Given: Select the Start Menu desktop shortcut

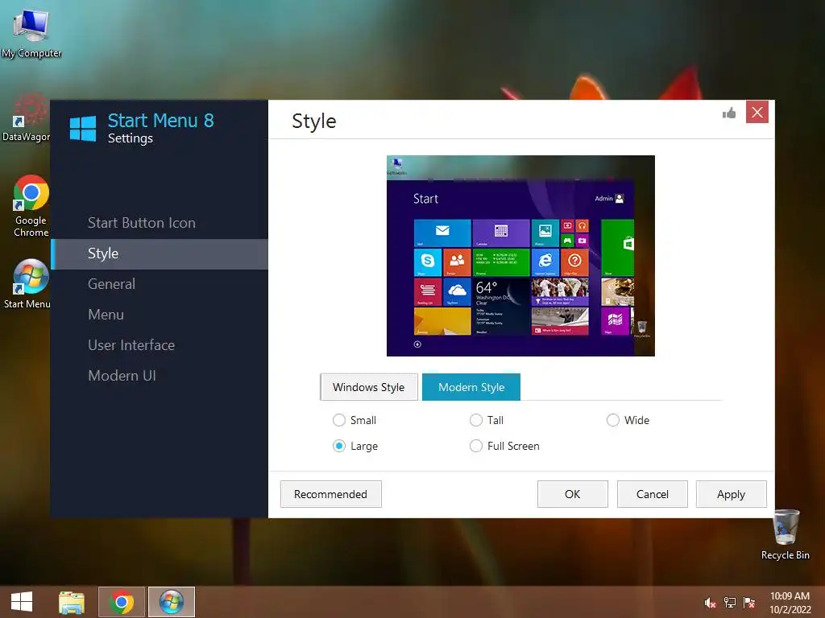Looking at the screenshot, I should pos(27,284).
